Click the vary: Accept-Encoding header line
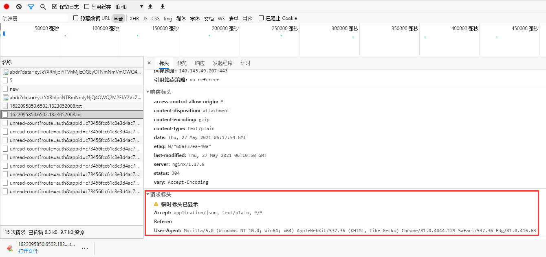Image resolution: width=546 pixels, height=257 pixels. 181,182
